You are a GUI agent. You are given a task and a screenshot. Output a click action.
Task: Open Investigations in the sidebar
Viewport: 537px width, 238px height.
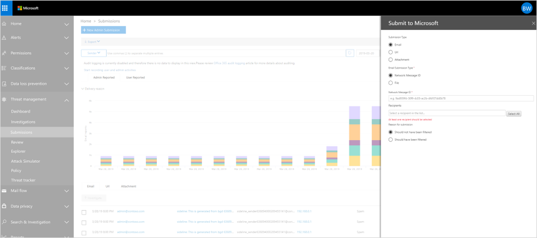pos(23,122)
